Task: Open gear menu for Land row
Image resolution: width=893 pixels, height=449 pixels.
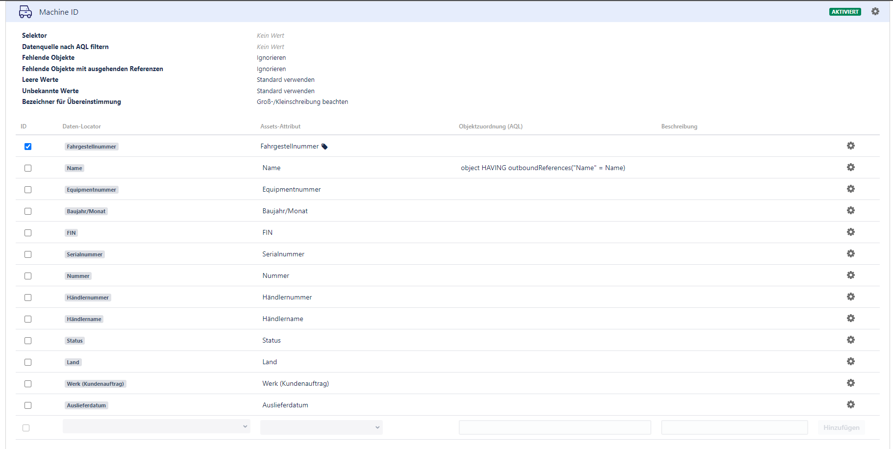Action: click(x=850, y=361)
